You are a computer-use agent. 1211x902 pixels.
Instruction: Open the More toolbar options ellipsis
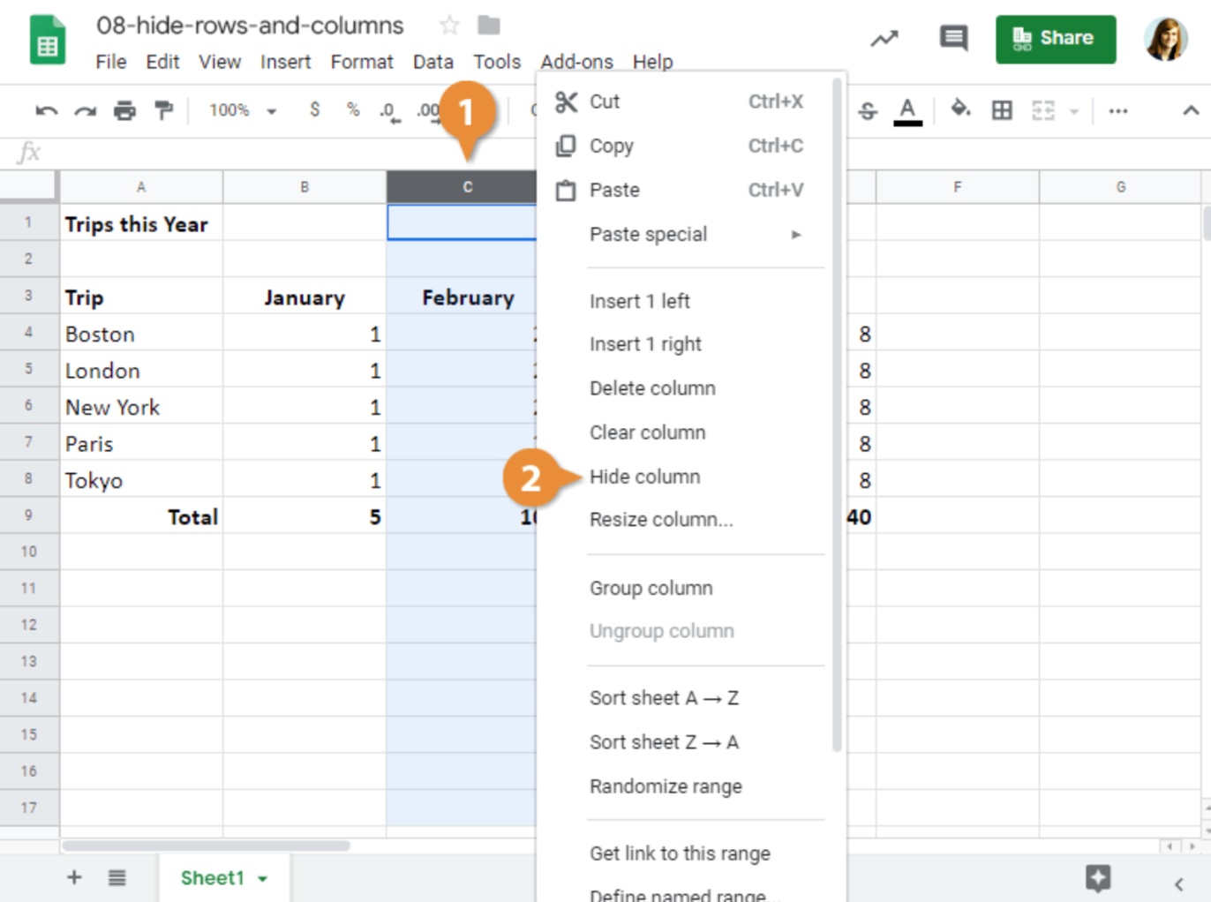point(1118,111)
